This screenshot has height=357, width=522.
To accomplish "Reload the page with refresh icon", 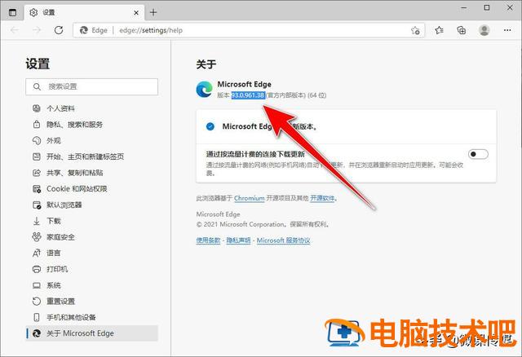I will click(x=59, y=30).
